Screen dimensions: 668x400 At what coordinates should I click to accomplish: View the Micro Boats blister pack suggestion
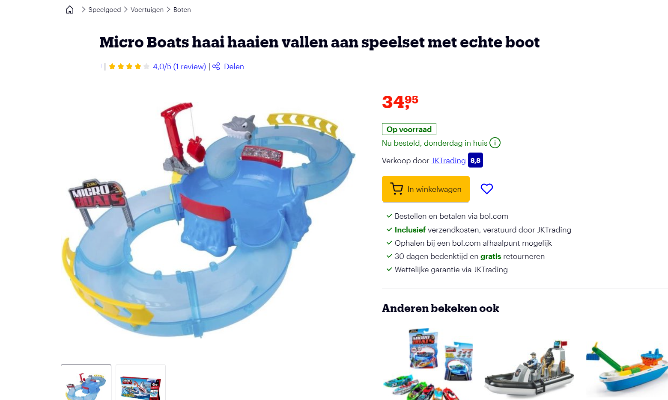click(428, 363)
